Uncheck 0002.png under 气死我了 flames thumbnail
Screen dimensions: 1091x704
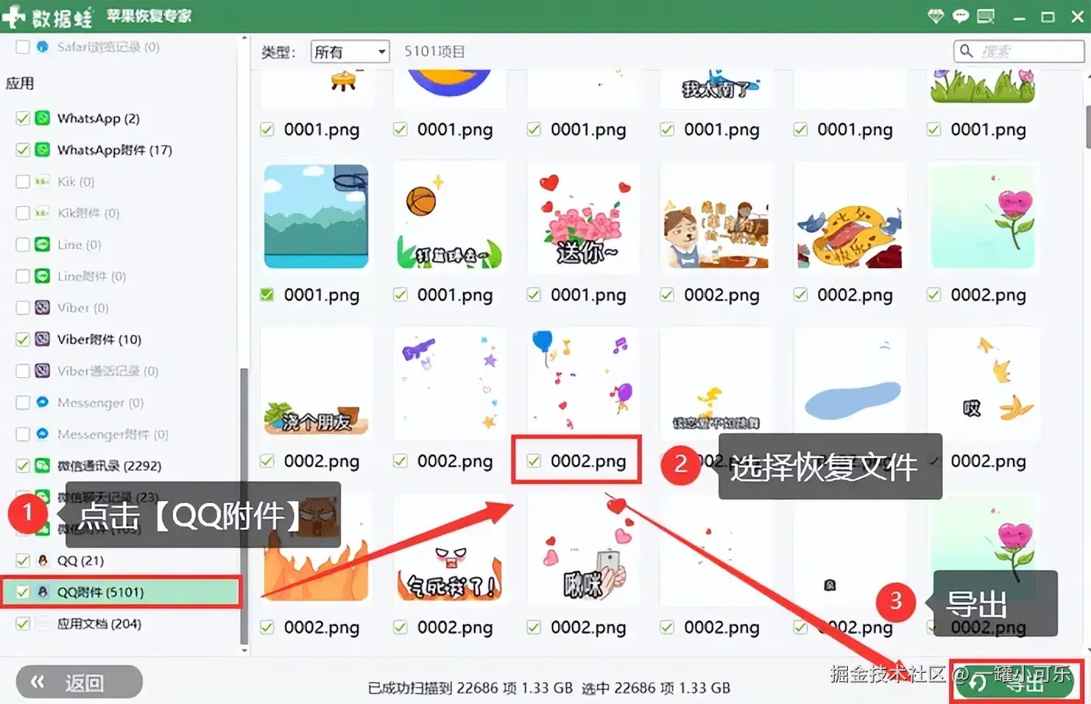pyautogui.click(x=401, y=627)
